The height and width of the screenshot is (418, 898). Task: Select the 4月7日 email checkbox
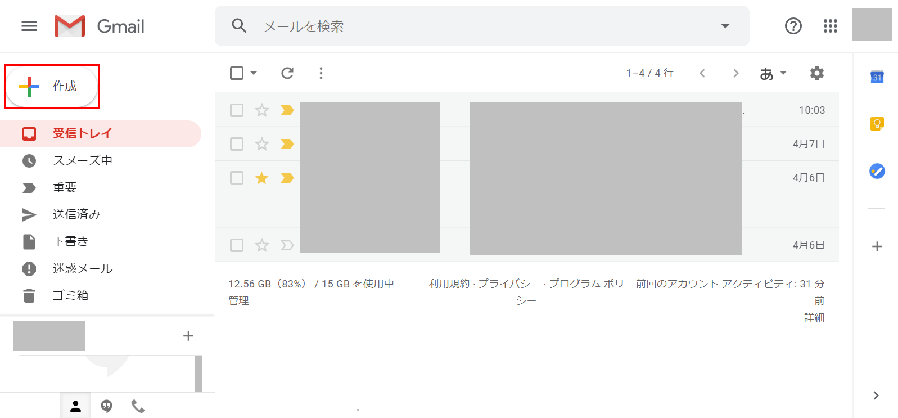(237, 144)
